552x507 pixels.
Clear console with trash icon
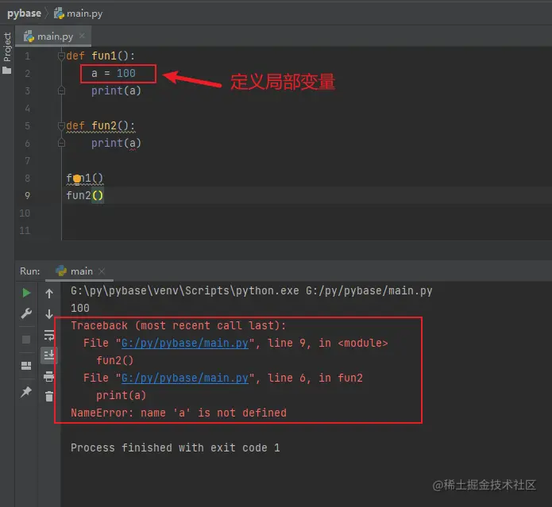pos(49,396)
